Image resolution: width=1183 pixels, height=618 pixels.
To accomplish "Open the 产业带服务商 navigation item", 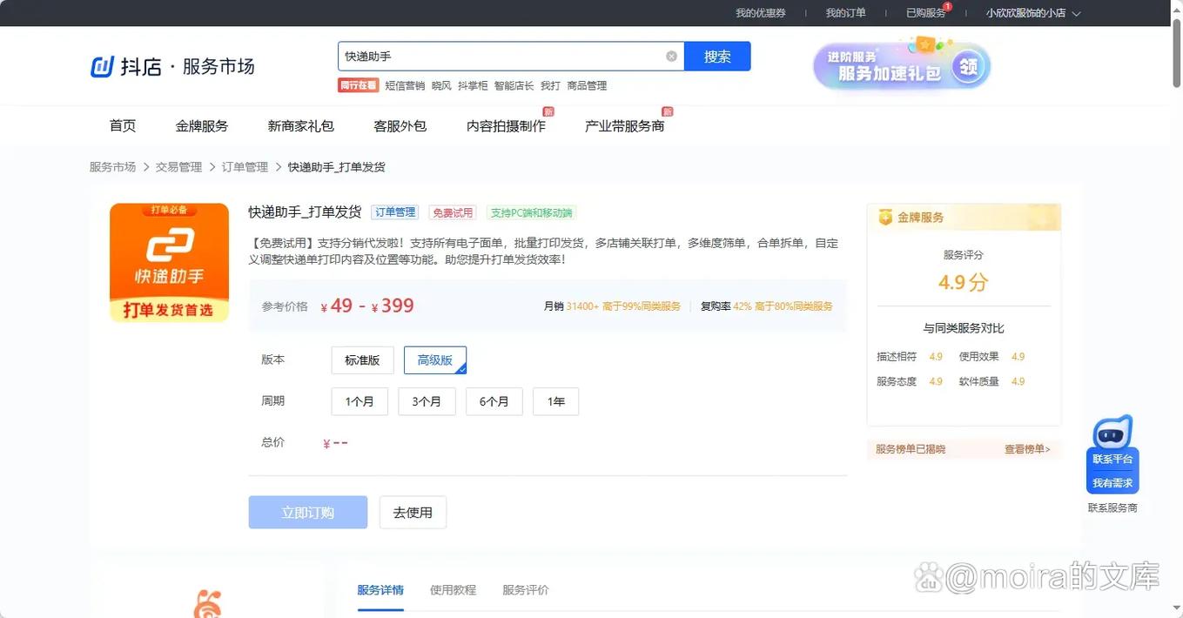I will tap(625, 126).
